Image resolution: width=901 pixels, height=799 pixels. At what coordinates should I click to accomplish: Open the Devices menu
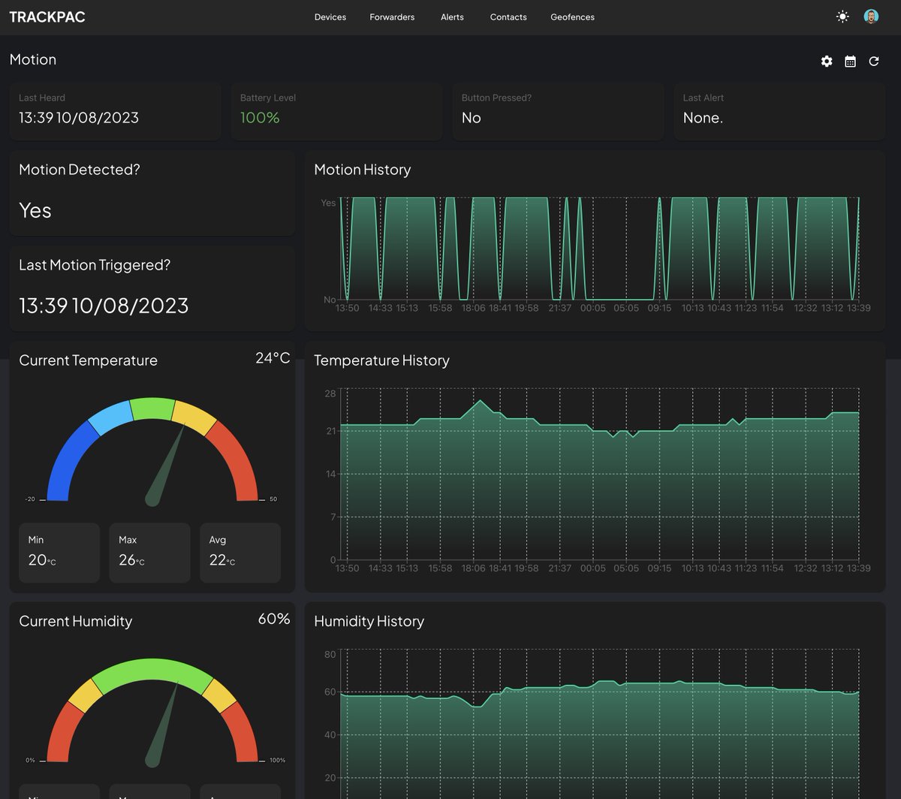(x=330, y=17)
